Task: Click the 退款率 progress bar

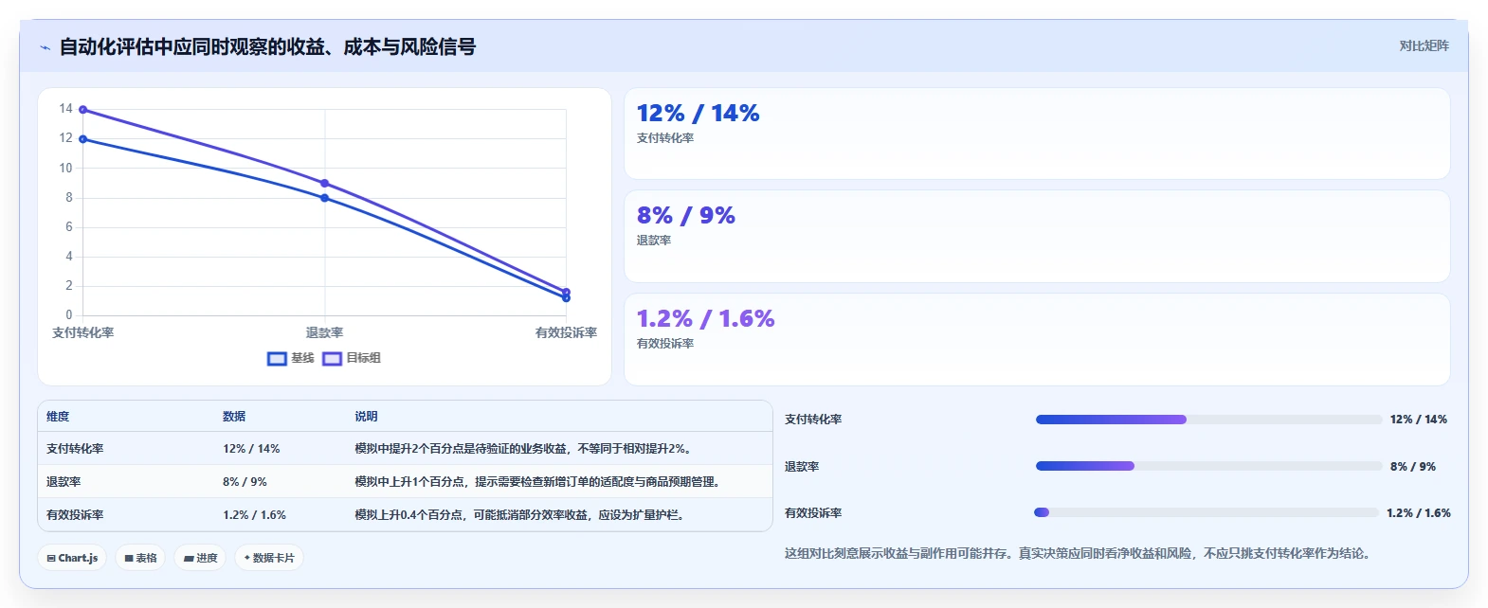Action: tap(1208, 466)
